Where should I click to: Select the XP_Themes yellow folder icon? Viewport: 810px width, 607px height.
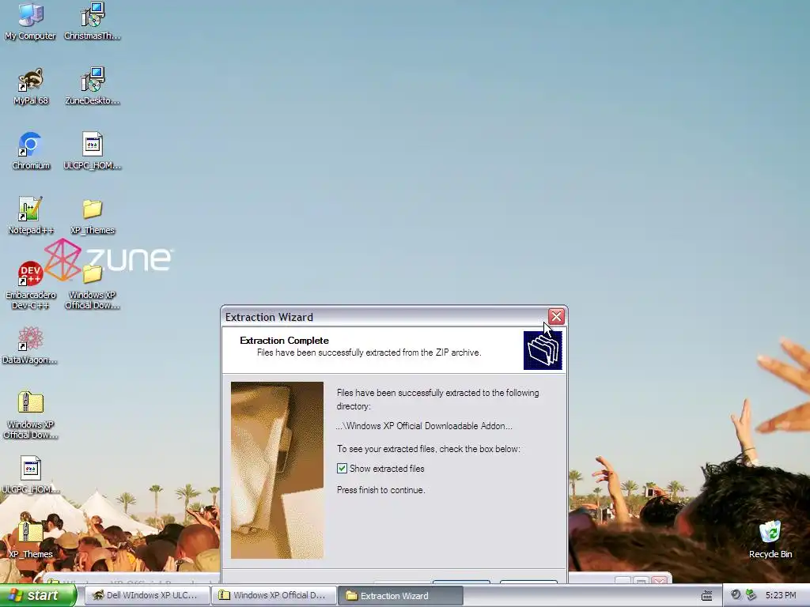(x=92, y=216)
